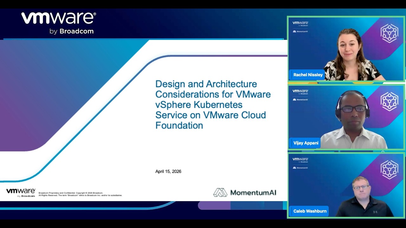Click the vmware logo in Rachel Nissley's tile
This screenshot has width=406, height=228.
(x=300, y=23)
